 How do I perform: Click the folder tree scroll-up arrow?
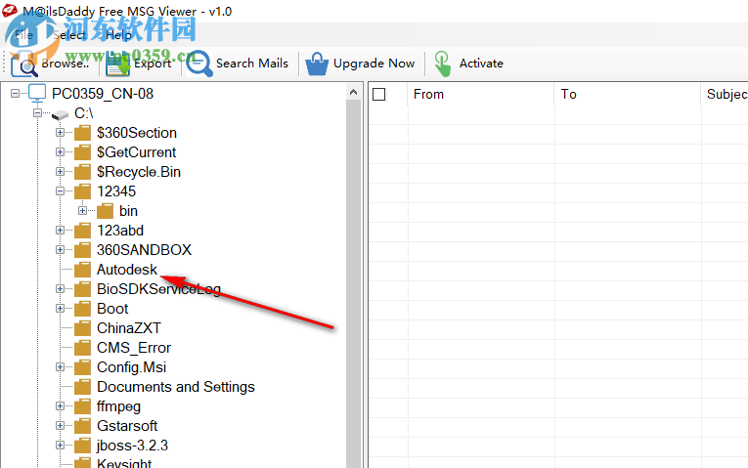point(354,92)
